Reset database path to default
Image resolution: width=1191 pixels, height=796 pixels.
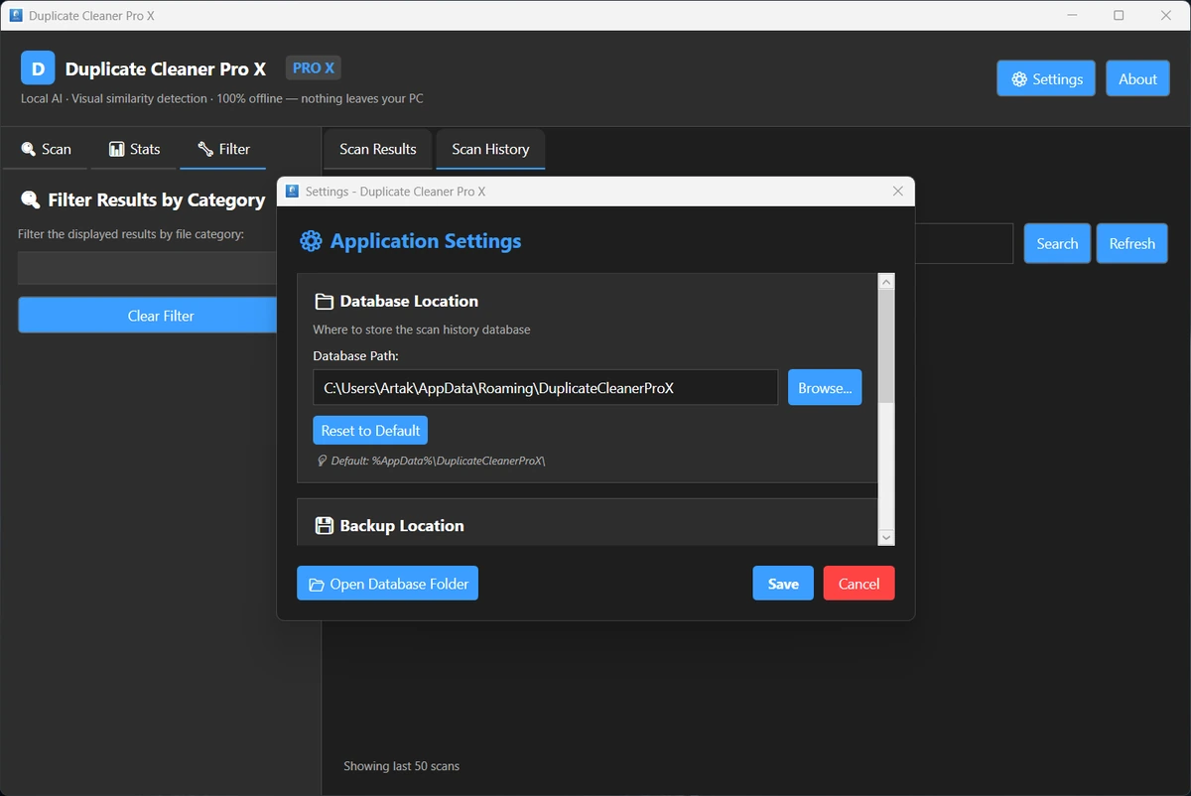(x=370, y=431)
